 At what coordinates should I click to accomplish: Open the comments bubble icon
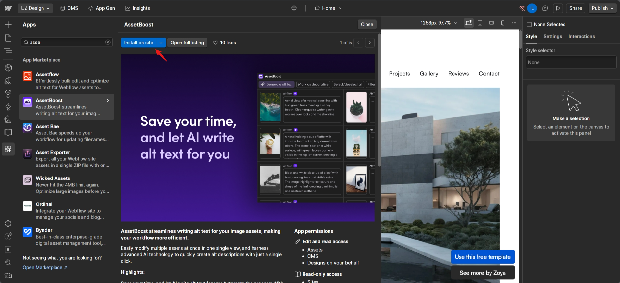coord(545,8)
